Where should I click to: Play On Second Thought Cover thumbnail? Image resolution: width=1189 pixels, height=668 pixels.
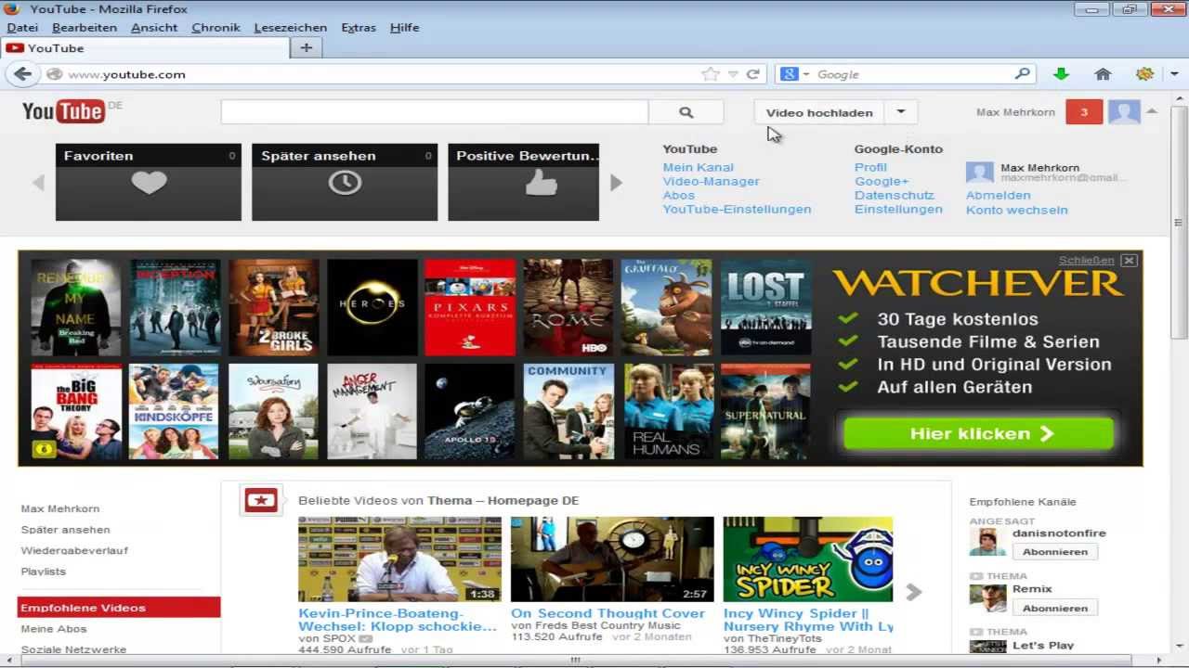612,559
